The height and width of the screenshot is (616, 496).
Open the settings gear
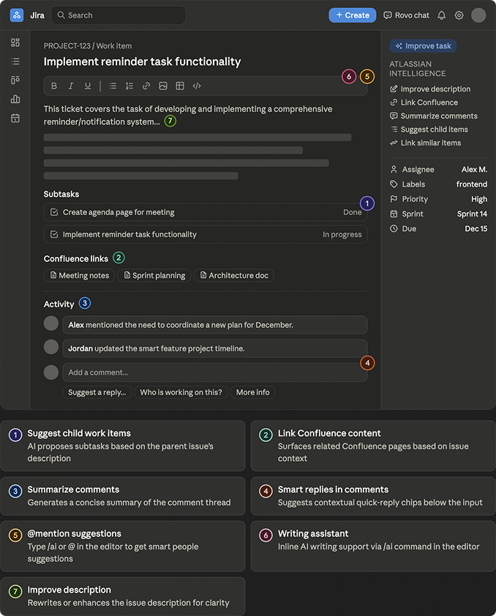[x=459, y=15]
